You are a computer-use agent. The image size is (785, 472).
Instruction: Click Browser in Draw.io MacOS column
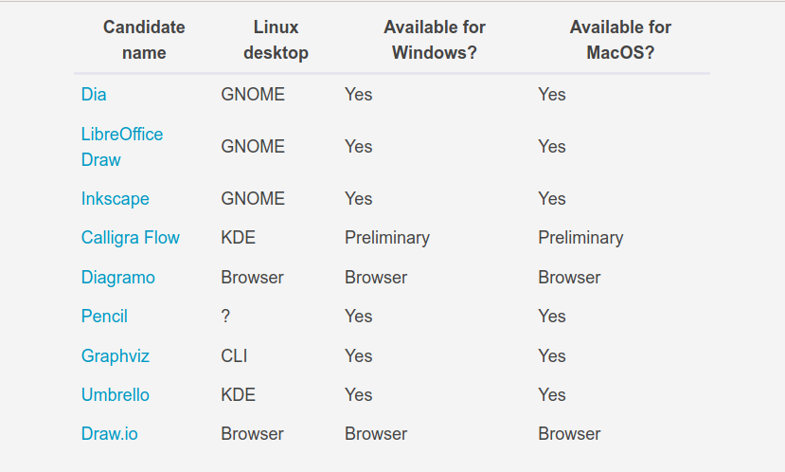569,434
